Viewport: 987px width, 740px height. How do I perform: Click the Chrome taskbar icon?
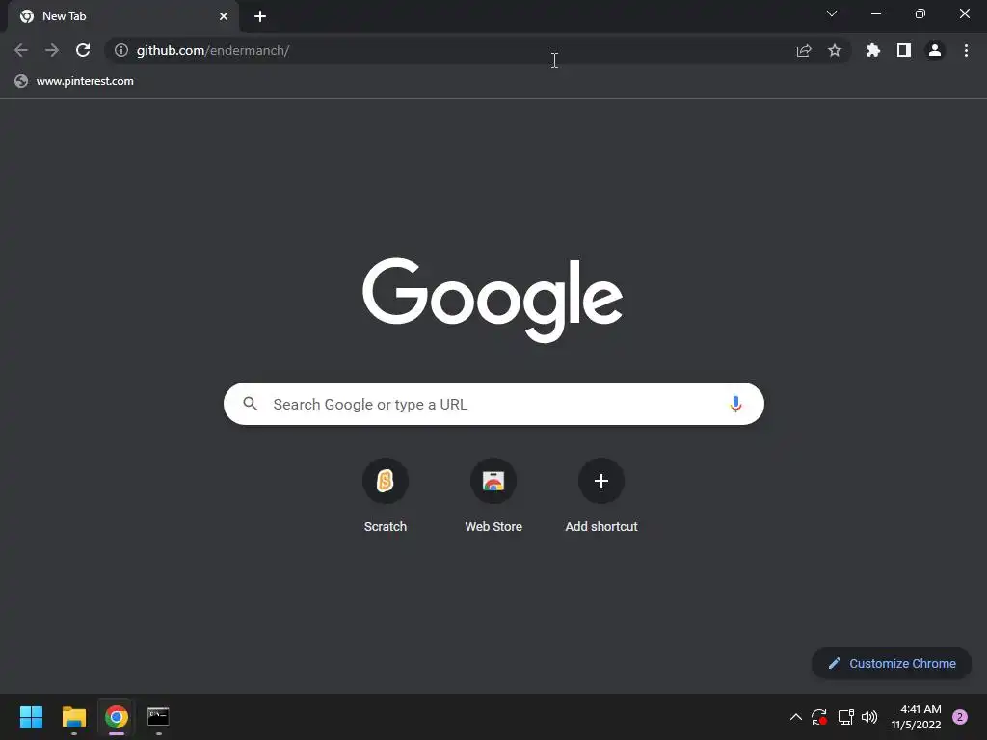[x=117, y=717]
